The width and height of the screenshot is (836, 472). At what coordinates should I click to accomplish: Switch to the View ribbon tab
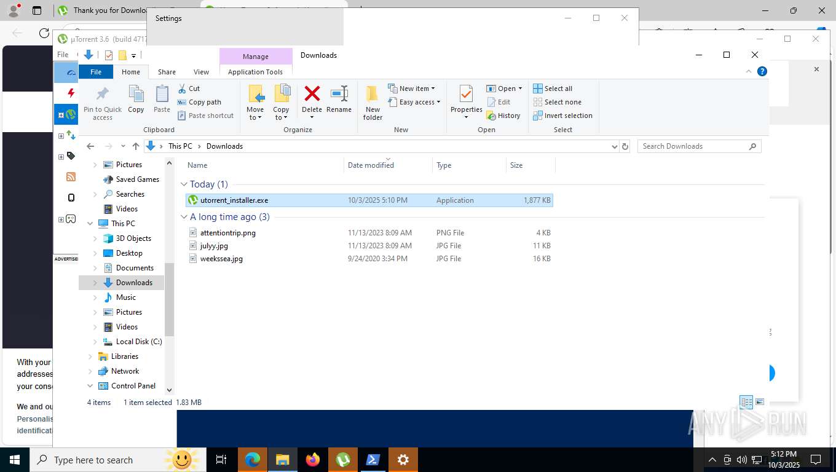point(201,72)
